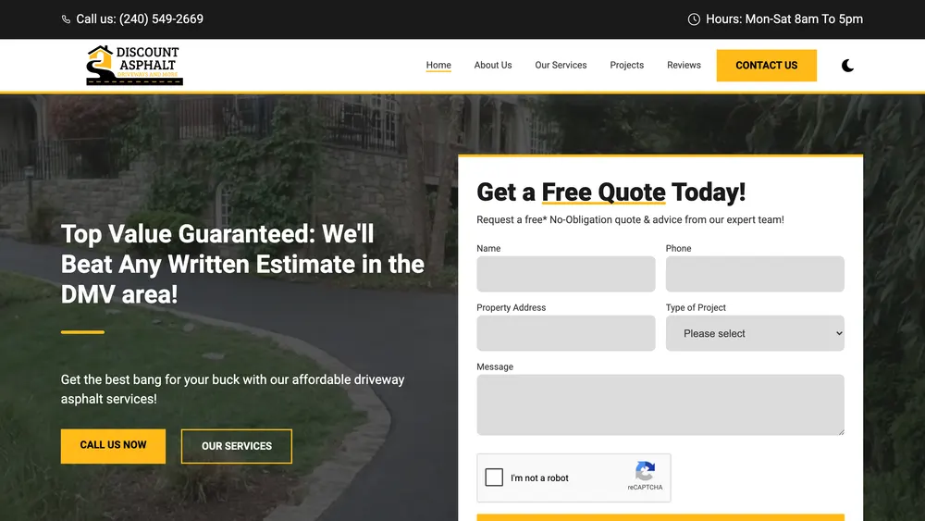Screen dimensions: 925x521
Task: Click the Hours: Mon-Sat 8am To 5pm text
Action: pyautogui.click(x=784, y=19)
